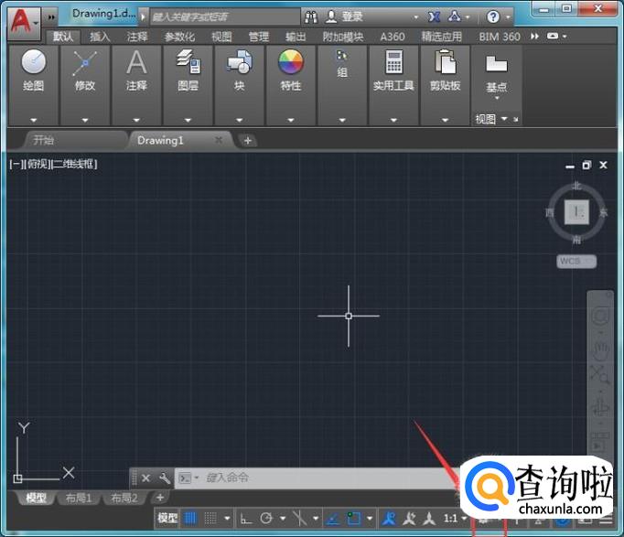Image resolution: width=624 pixels, height=537 pixels.
Task: Switch to the 插入 (Insert) ribbon tab
Action: (100, 37)
